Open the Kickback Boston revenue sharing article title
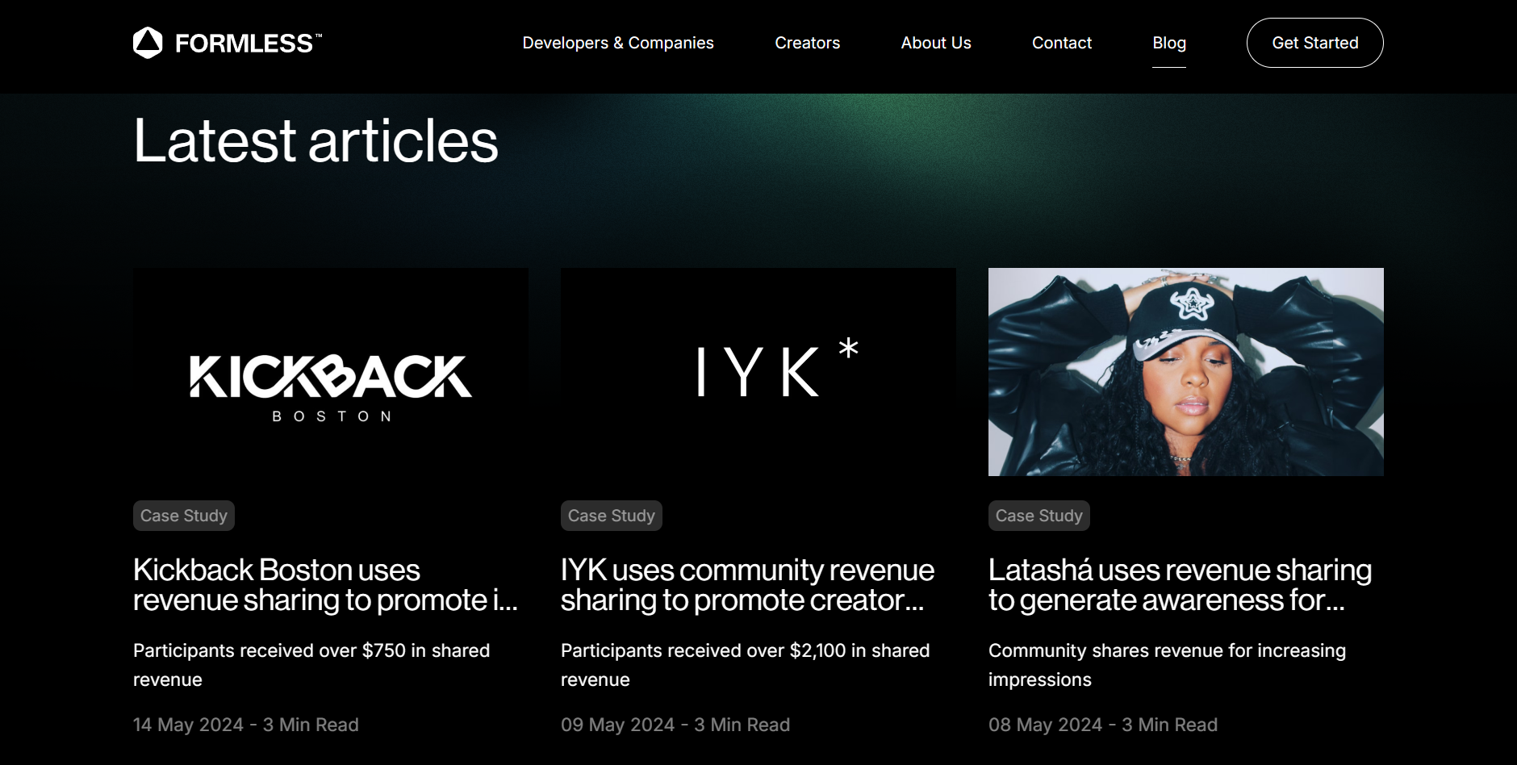The width and height of the screenshot is (1517, 765). (325, 585)
